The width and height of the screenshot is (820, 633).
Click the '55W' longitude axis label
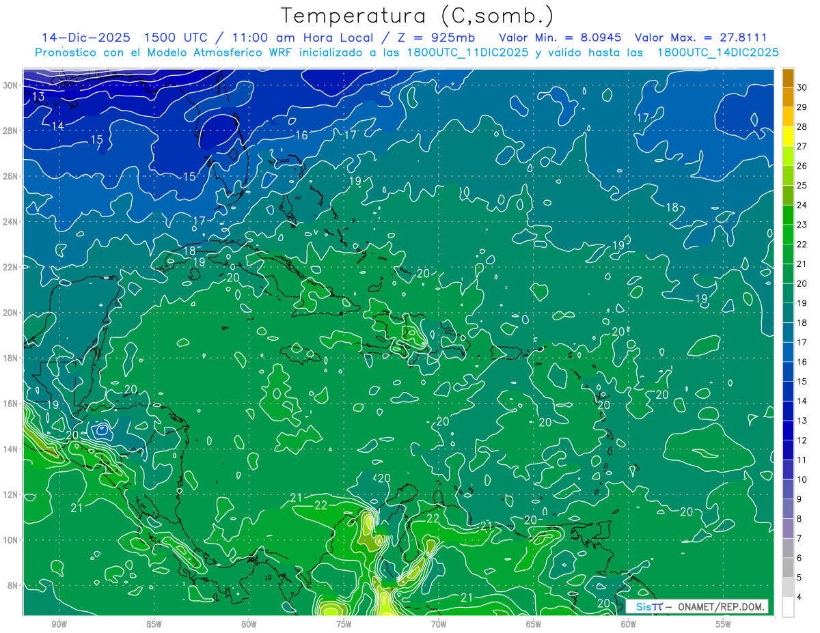(724, 624)
